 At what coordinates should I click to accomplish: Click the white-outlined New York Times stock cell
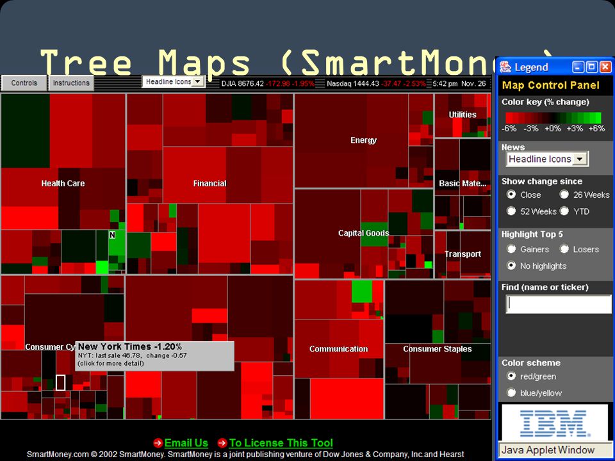[x=60, y=383]
